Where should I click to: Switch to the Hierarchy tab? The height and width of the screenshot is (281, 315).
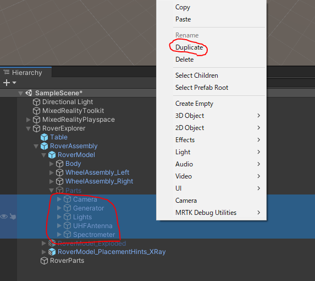[26, 73]
